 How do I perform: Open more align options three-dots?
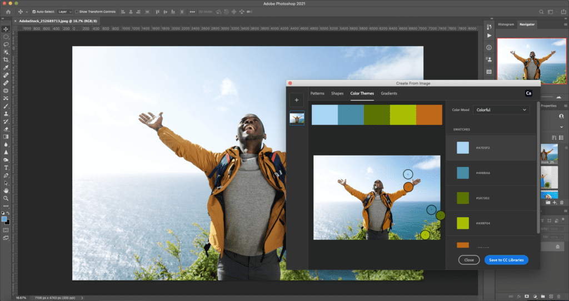(192, 12)
